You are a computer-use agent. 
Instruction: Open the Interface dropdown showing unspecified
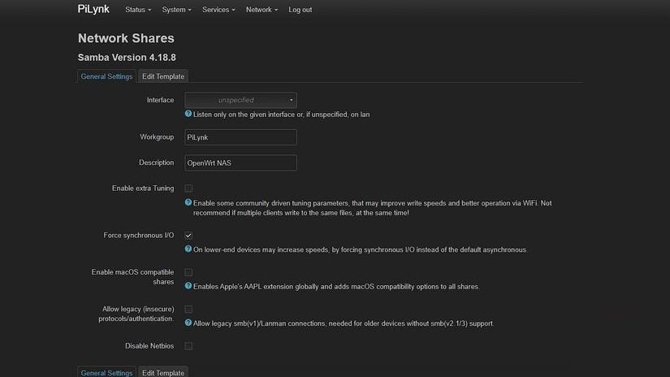[x=240, y=100]
